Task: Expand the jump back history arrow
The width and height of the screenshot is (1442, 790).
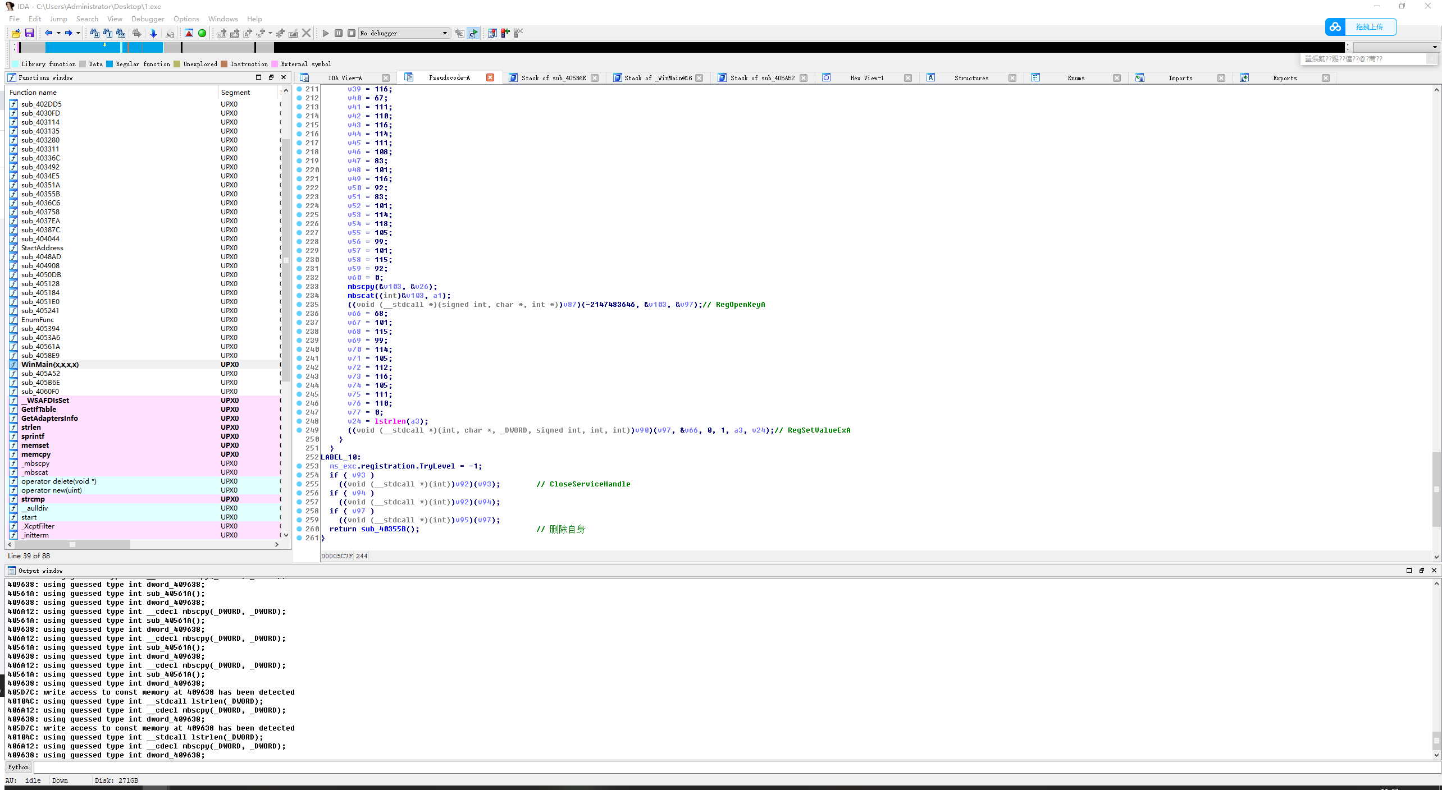Action: tap(58, 33)
